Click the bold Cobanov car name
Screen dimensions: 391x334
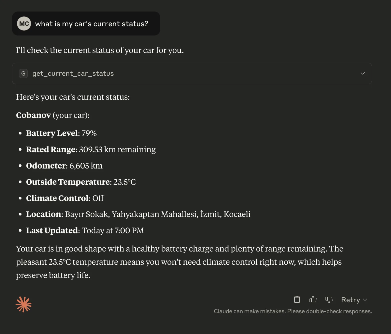click(x=33, y=115)
